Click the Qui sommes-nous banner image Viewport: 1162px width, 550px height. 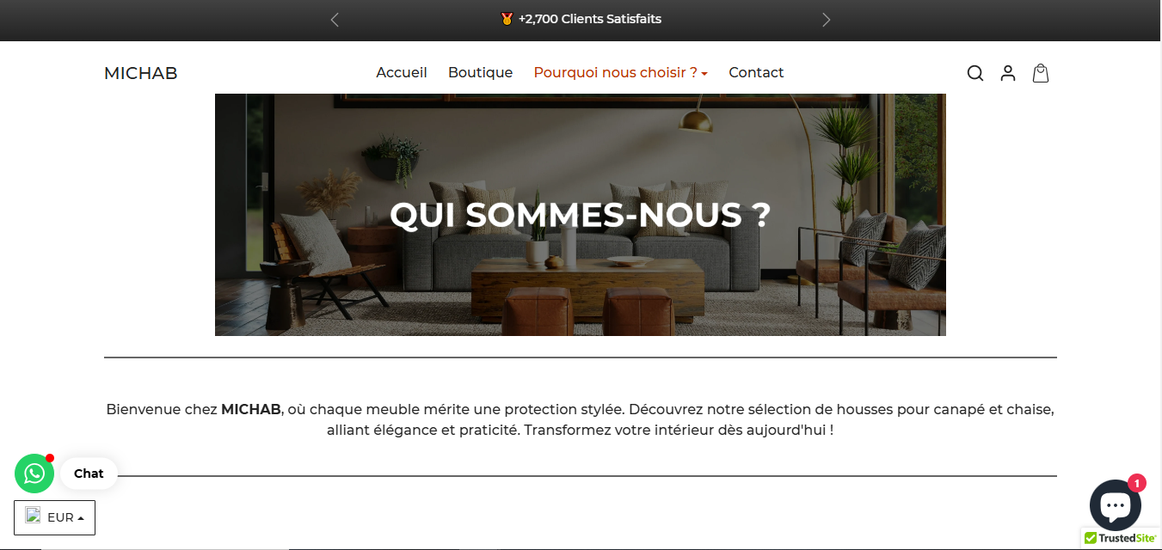click(x=581, y=215)
